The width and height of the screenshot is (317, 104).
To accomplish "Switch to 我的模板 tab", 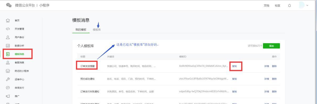I will [x=81, y=30].
